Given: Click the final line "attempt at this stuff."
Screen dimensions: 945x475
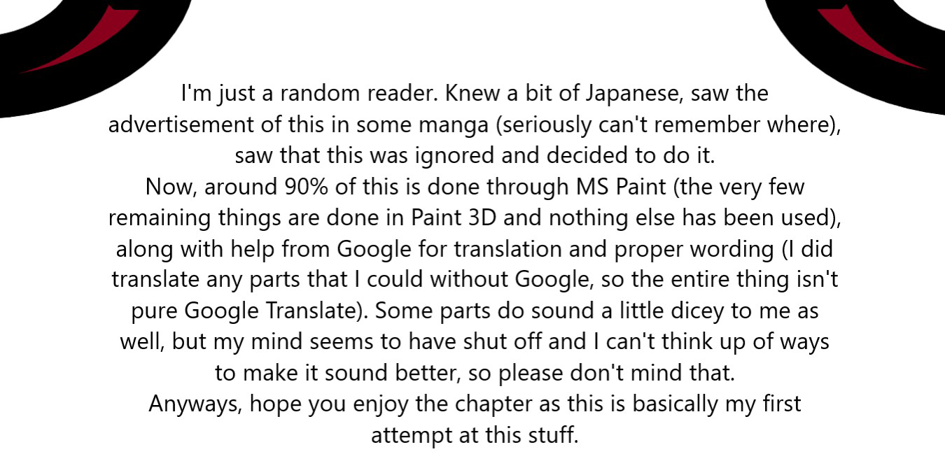Looking at the screenshot, I should point(475,434).
